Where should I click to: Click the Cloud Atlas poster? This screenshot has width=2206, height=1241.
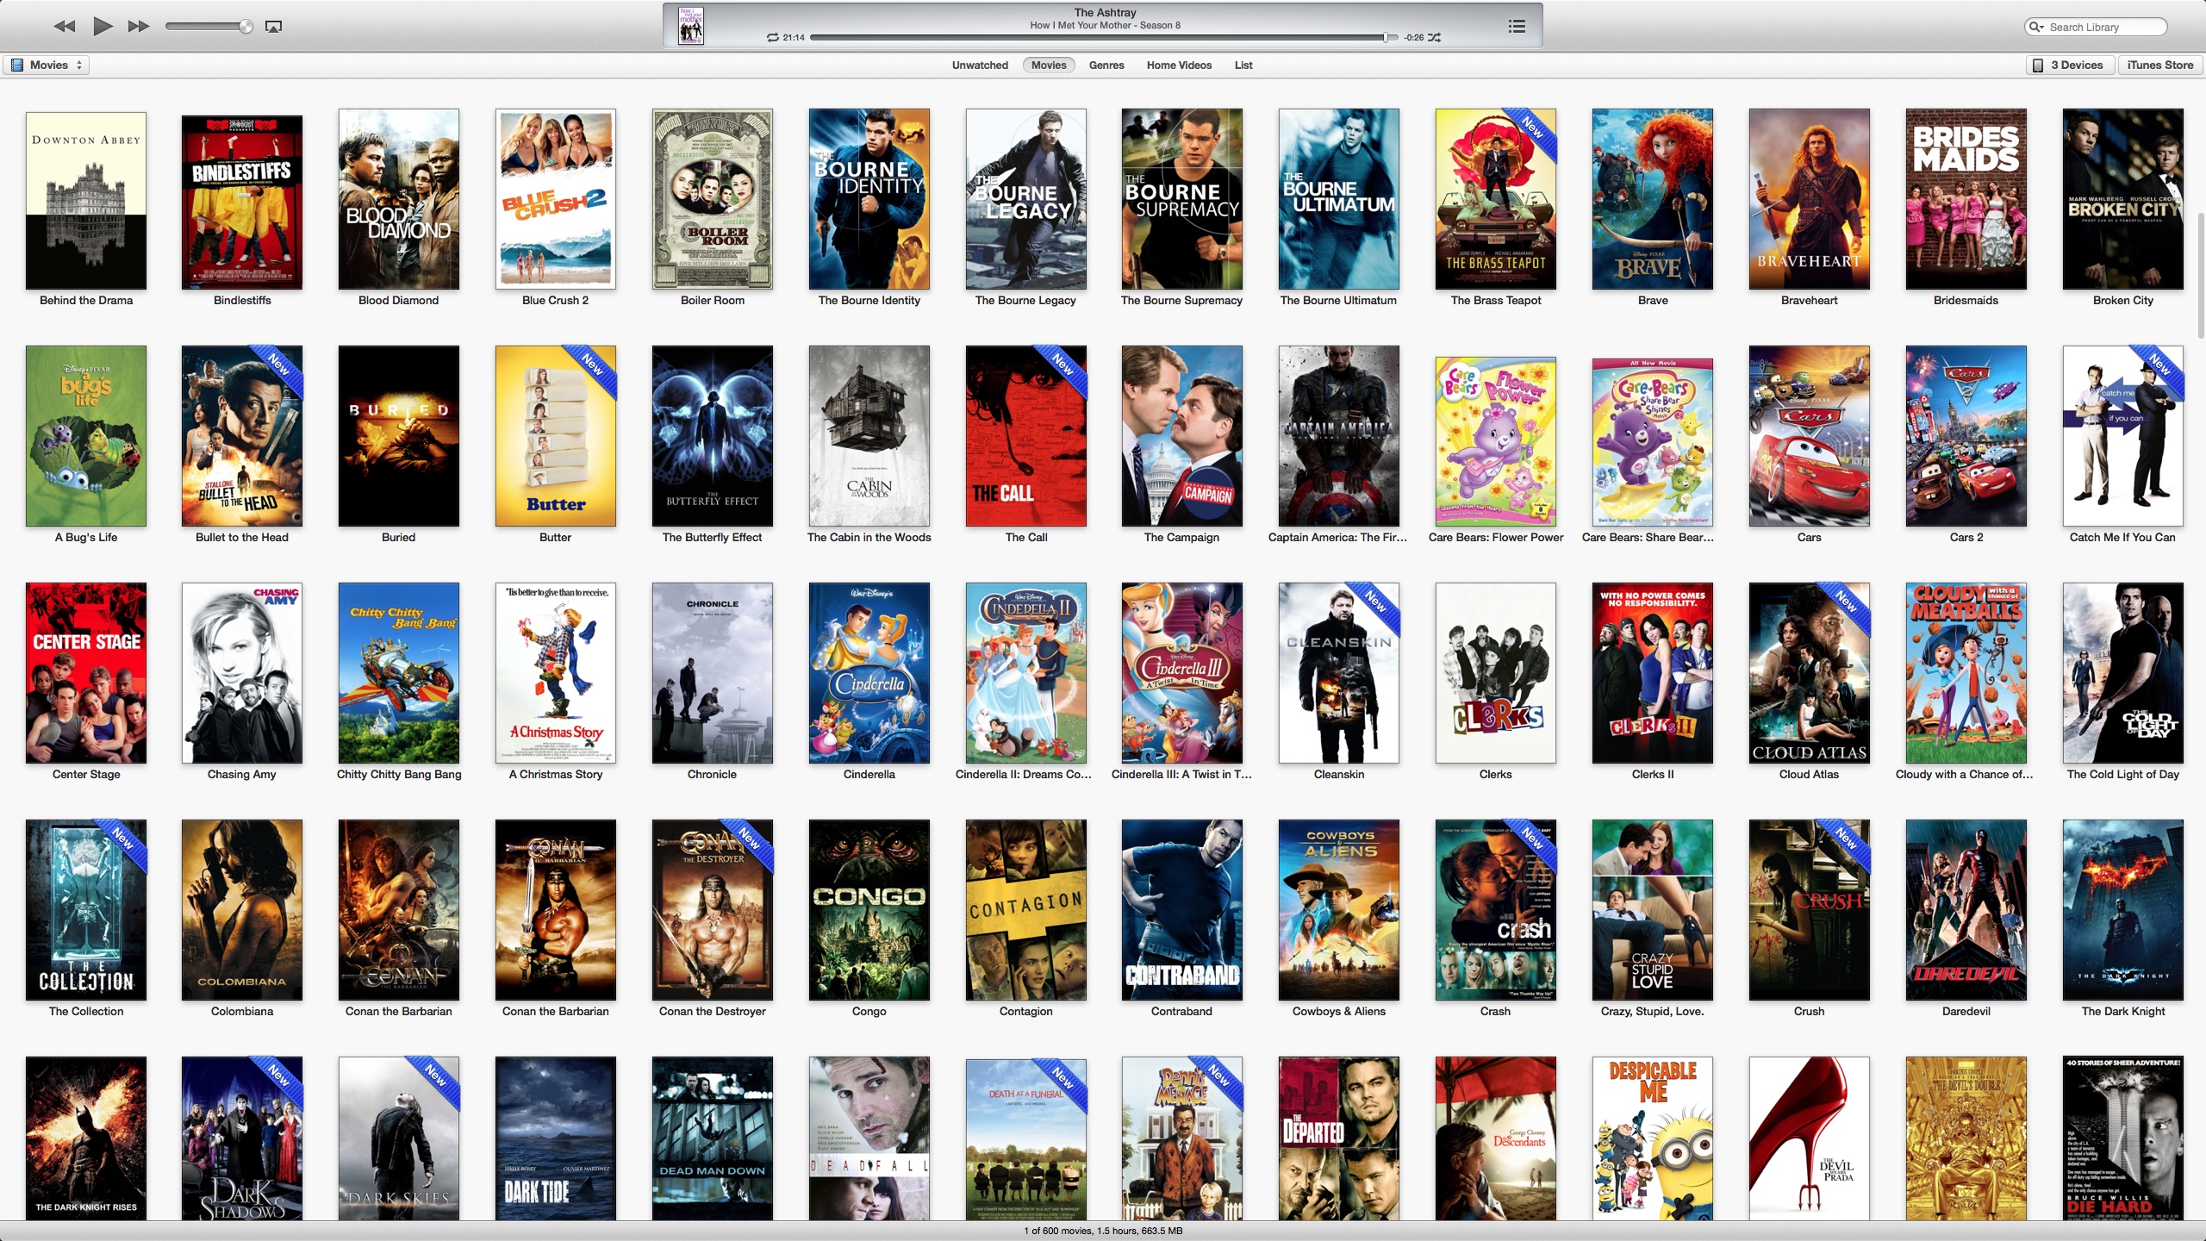(1810, 673)
